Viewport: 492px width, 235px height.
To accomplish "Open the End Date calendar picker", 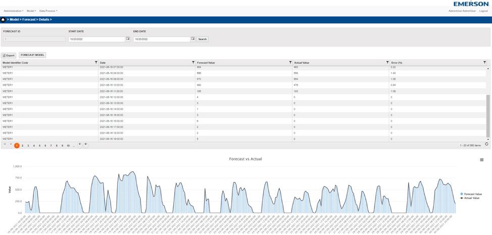I will pyautogui.click(x=192, y=39).
